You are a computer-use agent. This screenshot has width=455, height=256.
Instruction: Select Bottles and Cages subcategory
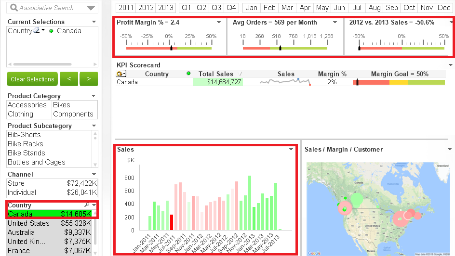click(x=37, y=162)
